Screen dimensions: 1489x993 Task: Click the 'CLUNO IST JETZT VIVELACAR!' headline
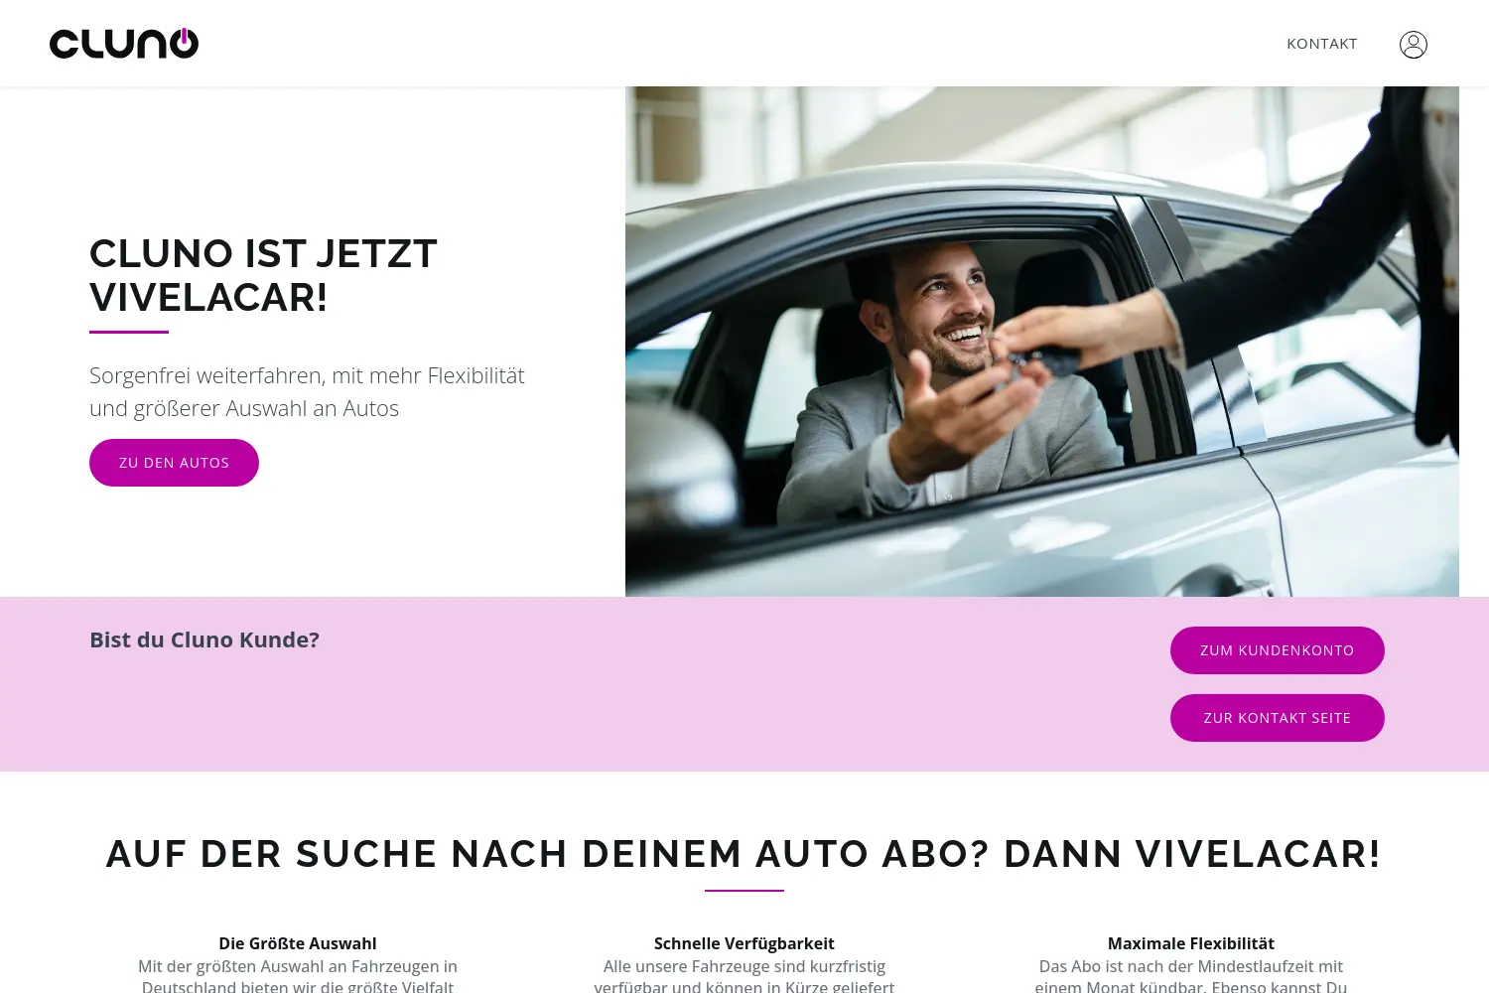pos(263,275)
